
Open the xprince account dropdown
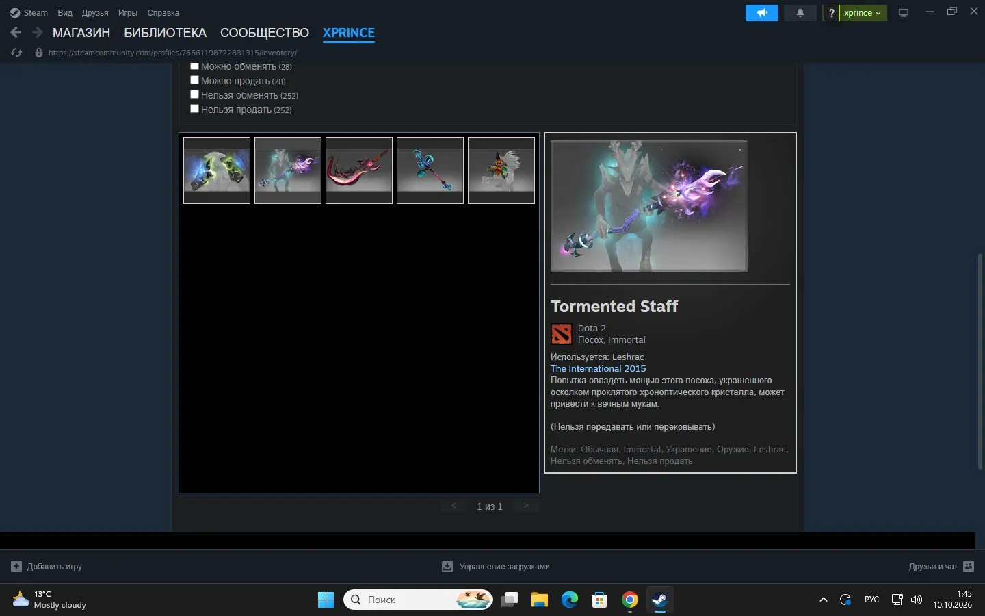863,13
